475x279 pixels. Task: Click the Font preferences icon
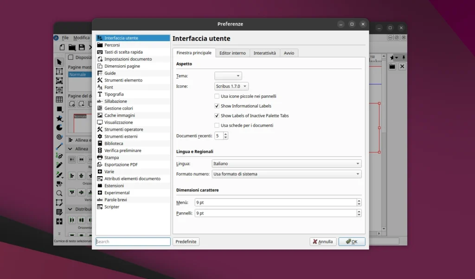[x=100, y=87]
